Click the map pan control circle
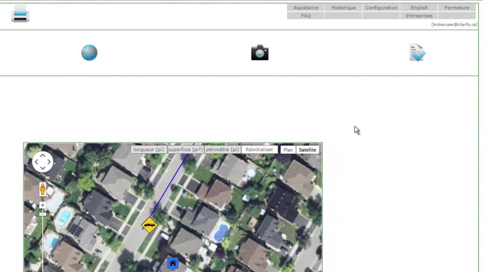This screenshot has height=272, width=483. click(x=43, y=162)
